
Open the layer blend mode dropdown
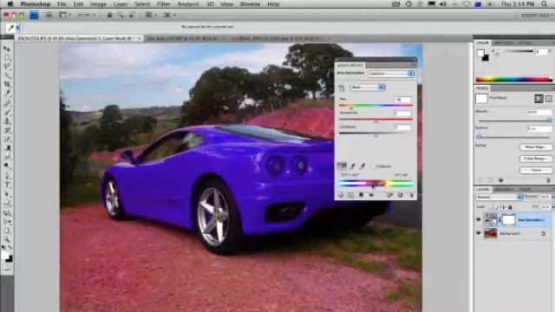[499, 197]
